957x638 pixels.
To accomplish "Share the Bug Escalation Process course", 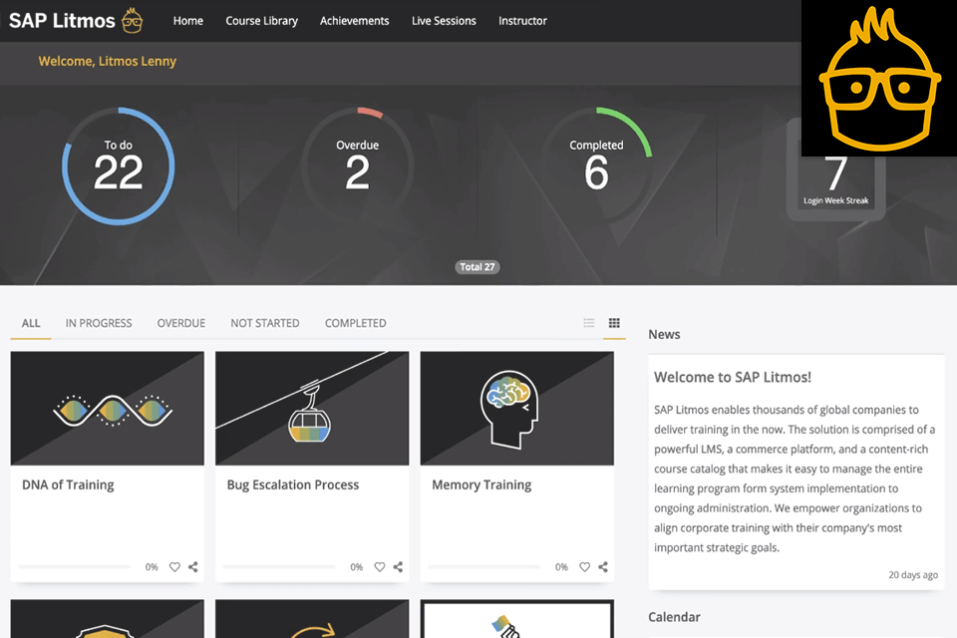I will click(x=398, y=567).
